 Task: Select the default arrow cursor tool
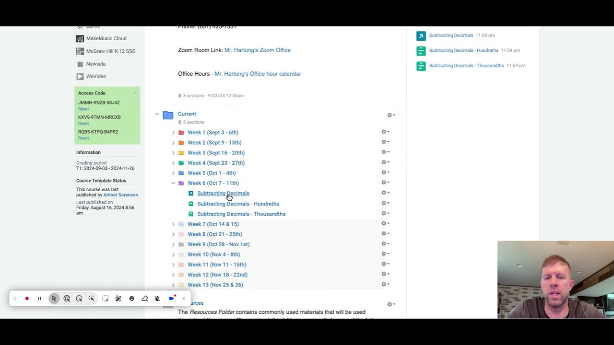point(54,299)
